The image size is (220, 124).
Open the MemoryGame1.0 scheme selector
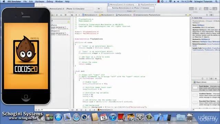click(57, 9)
